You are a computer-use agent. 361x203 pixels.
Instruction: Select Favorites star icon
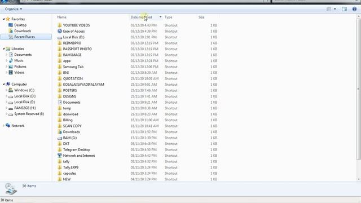click(8, 19)
